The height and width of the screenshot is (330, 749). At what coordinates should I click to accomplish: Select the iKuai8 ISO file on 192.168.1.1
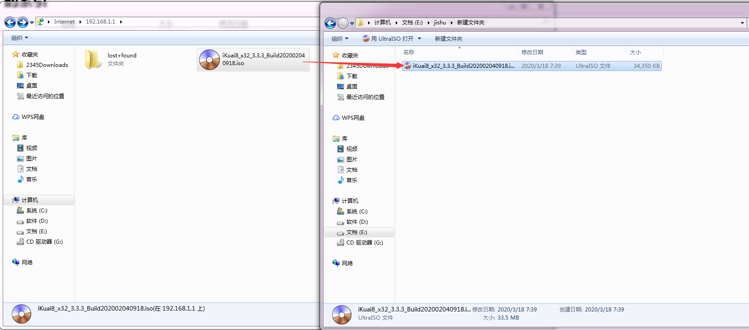pos(253,59)
